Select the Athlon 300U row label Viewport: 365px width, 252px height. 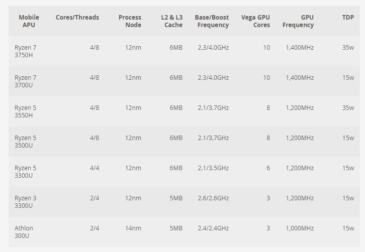coord(24,232)
